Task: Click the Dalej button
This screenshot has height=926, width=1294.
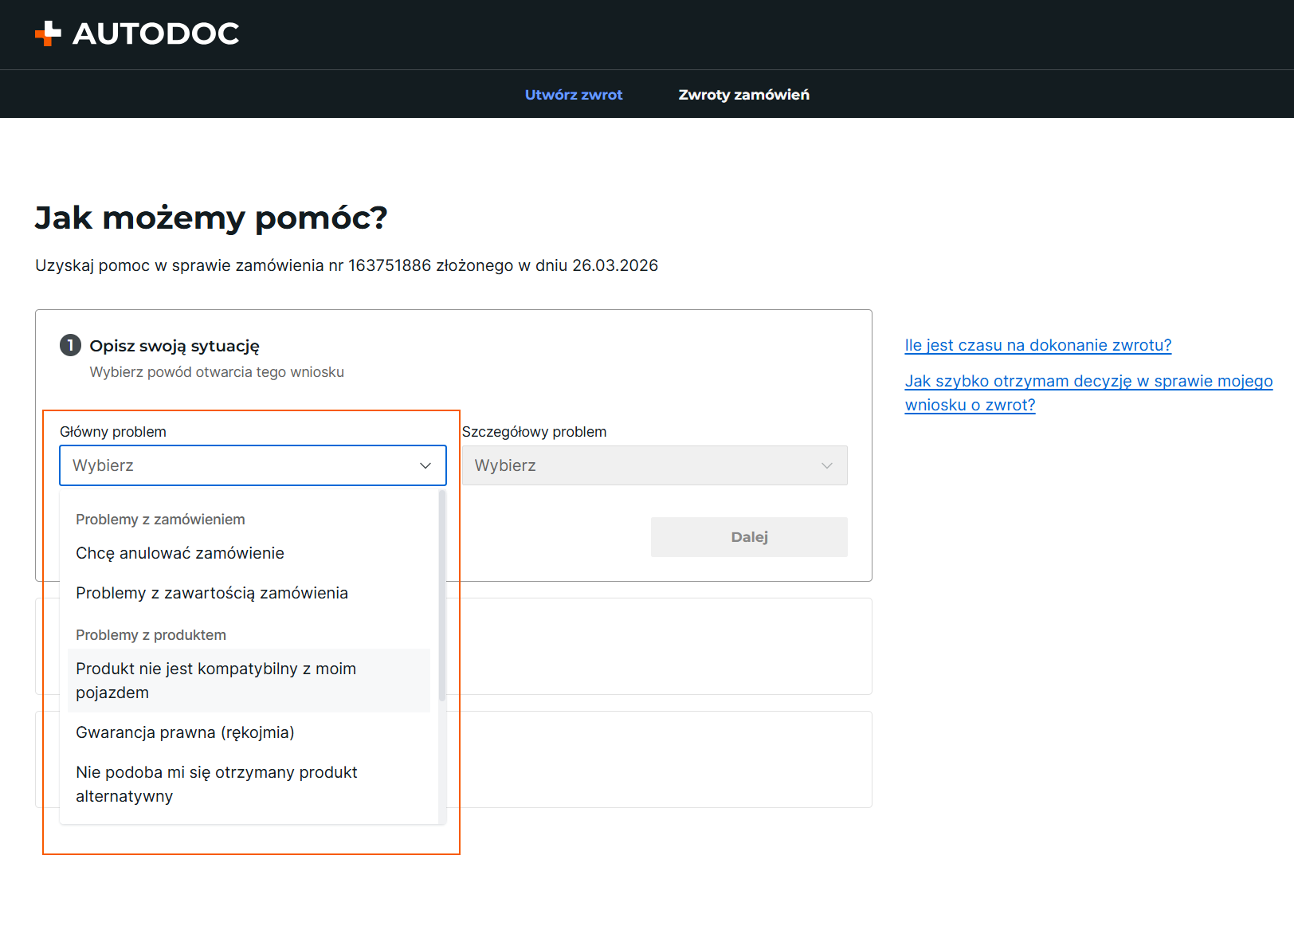Action: point(749,537)
